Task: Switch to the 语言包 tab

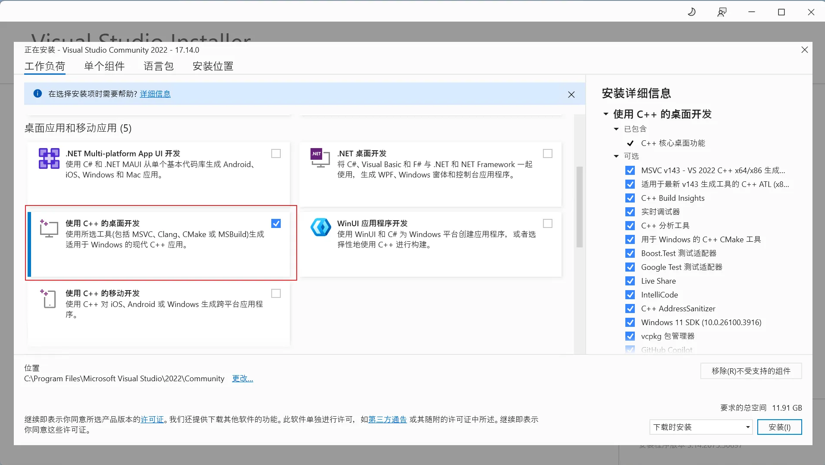Action: (x=159, y=66)
